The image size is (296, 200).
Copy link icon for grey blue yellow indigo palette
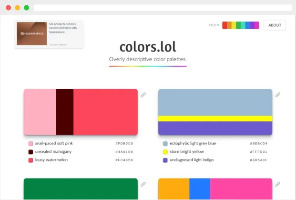click(x=277, y=95)
